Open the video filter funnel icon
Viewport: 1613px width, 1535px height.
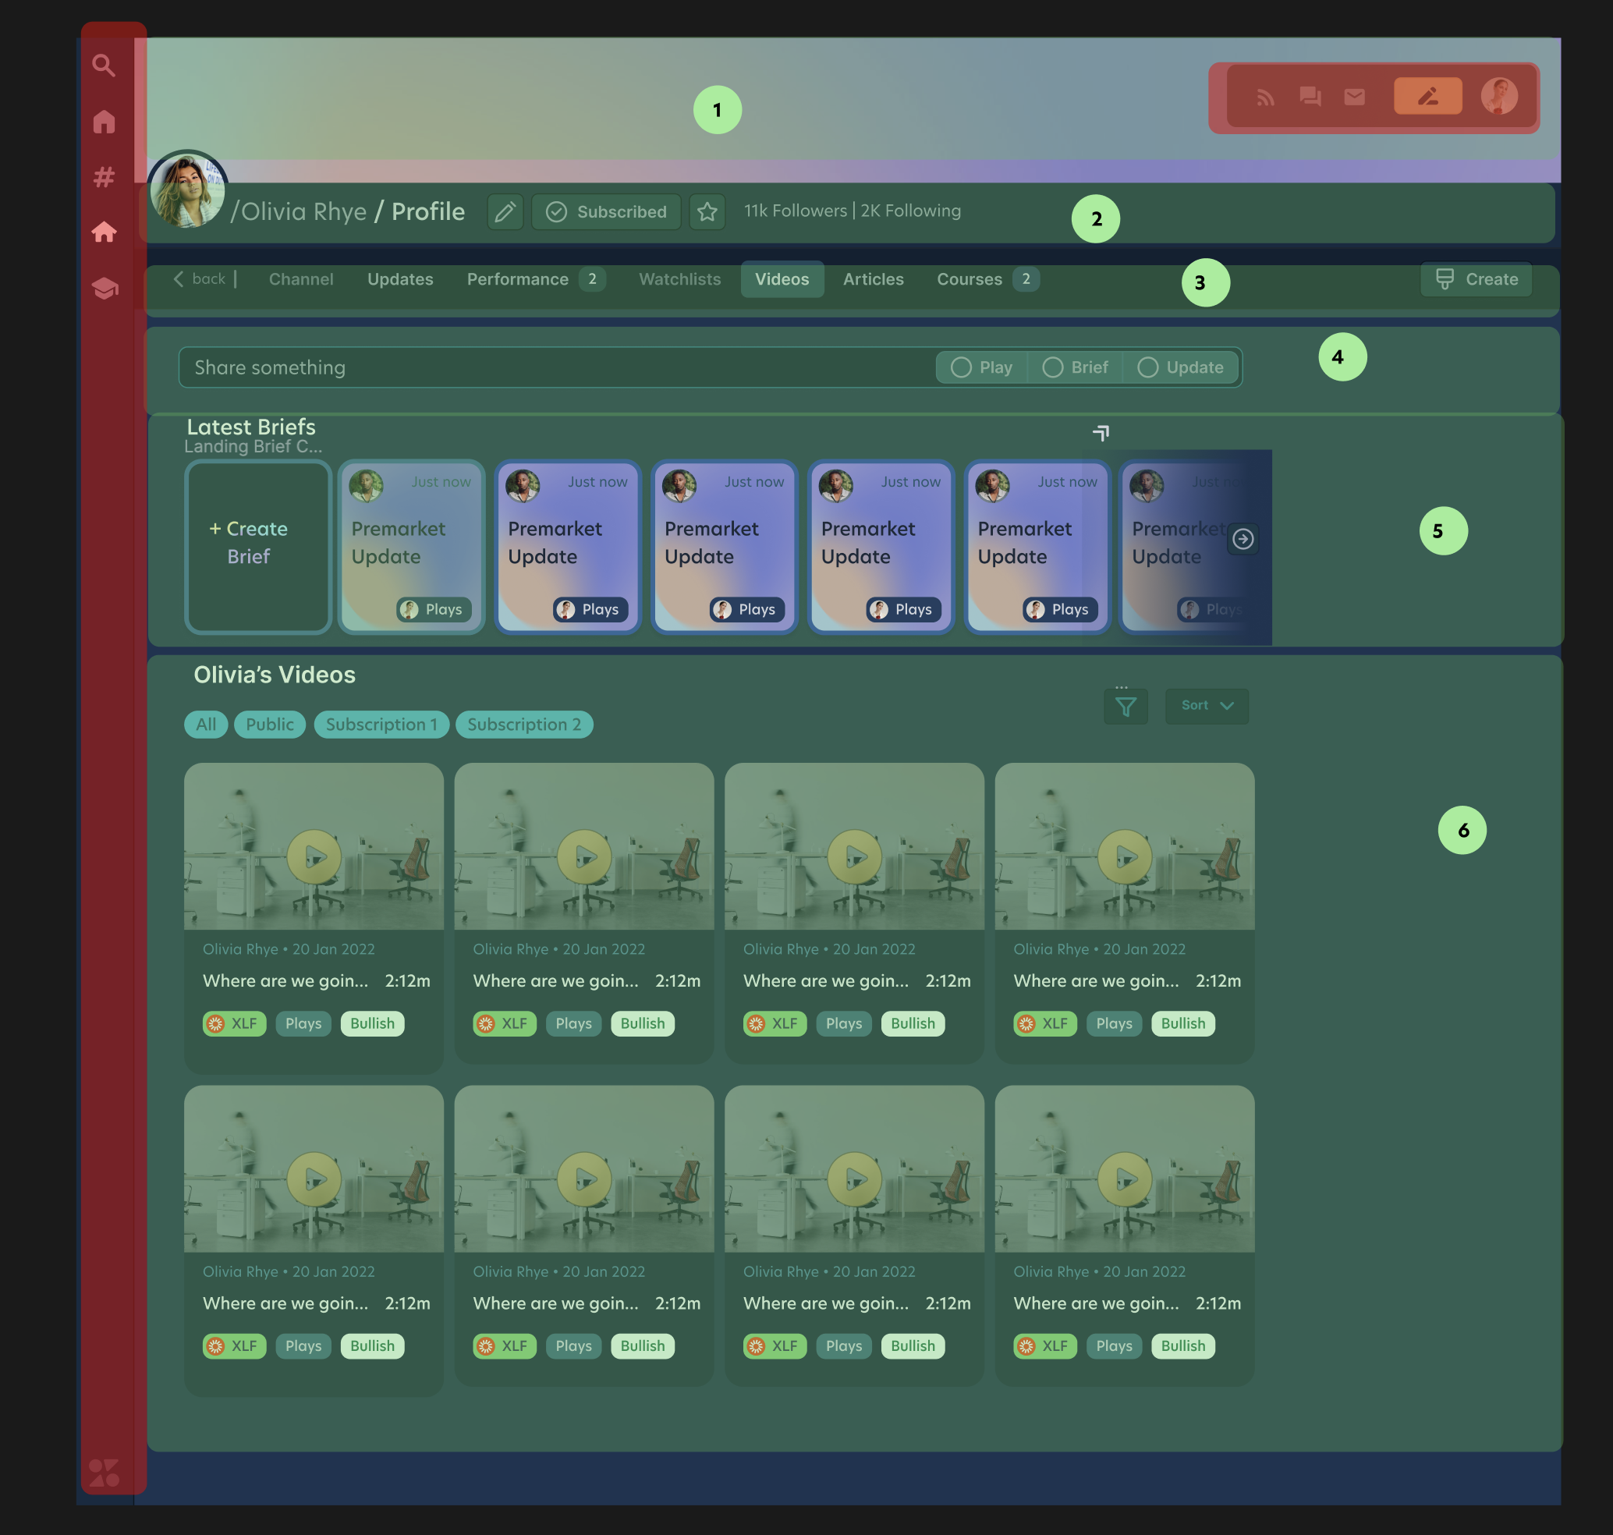(x=1126, y=706)
